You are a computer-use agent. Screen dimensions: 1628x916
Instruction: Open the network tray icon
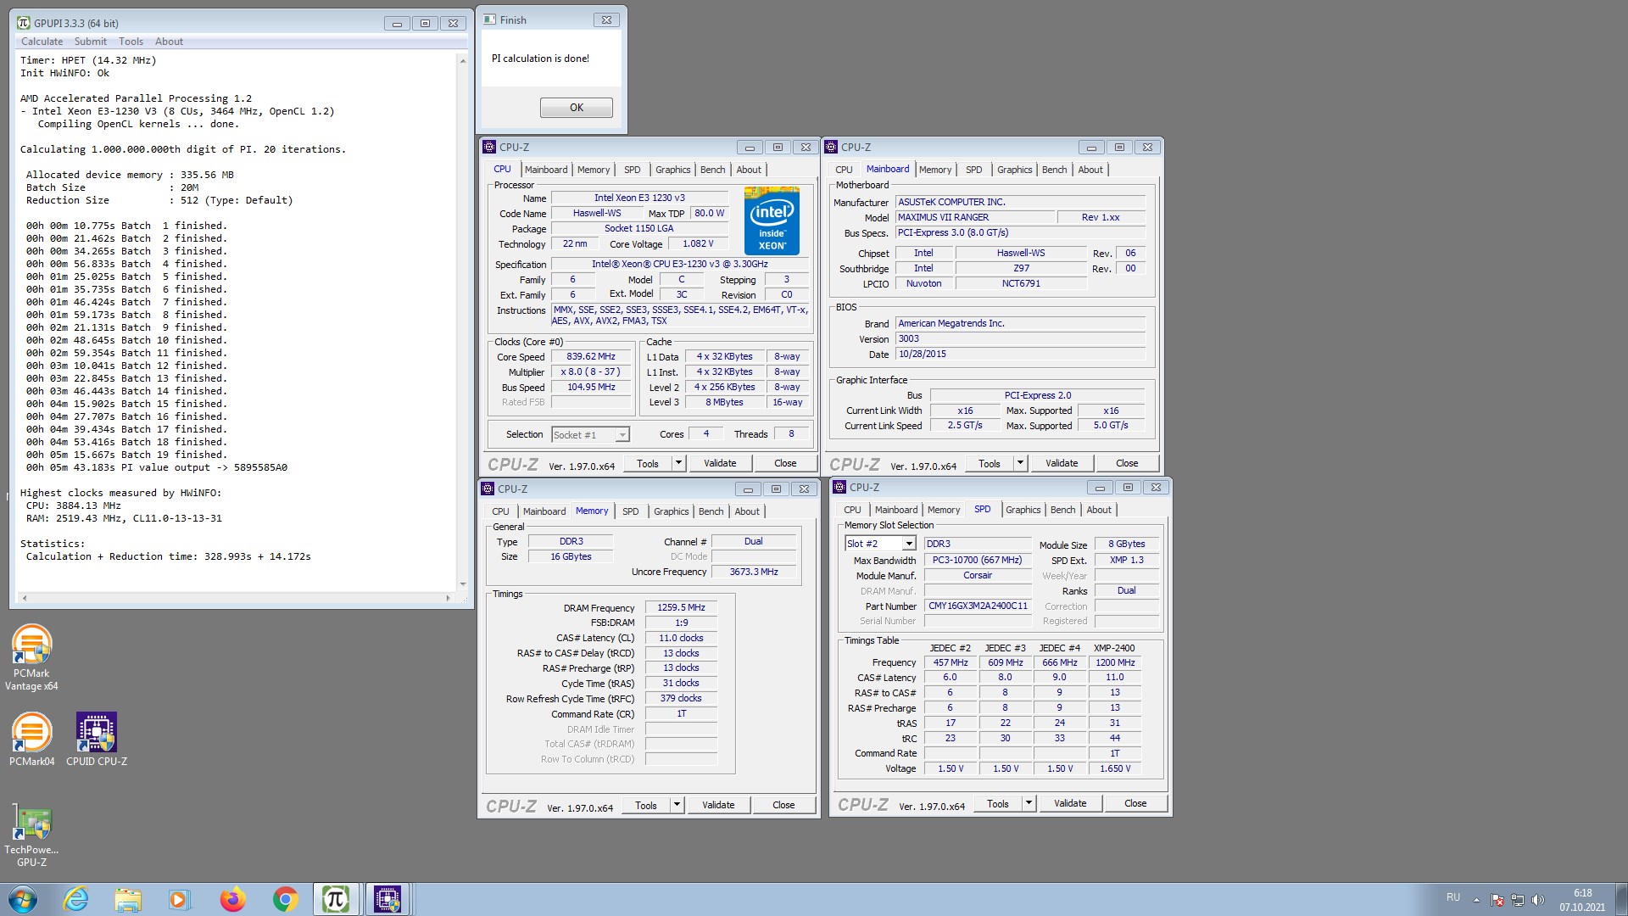[x=1518, y=900]
